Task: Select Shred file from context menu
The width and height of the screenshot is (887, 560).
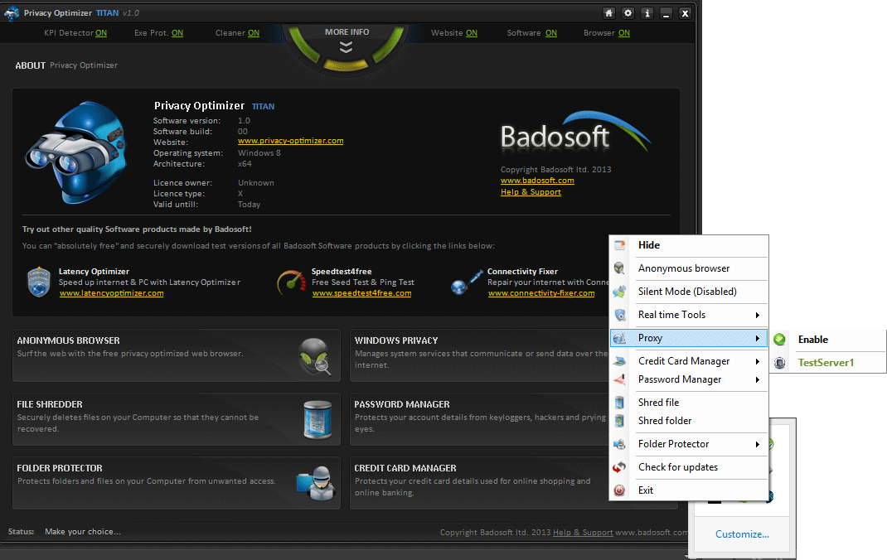Action: point(658,403)
